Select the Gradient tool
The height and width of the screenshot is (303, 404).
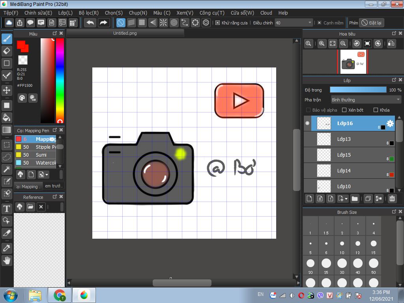pos(7,130)
